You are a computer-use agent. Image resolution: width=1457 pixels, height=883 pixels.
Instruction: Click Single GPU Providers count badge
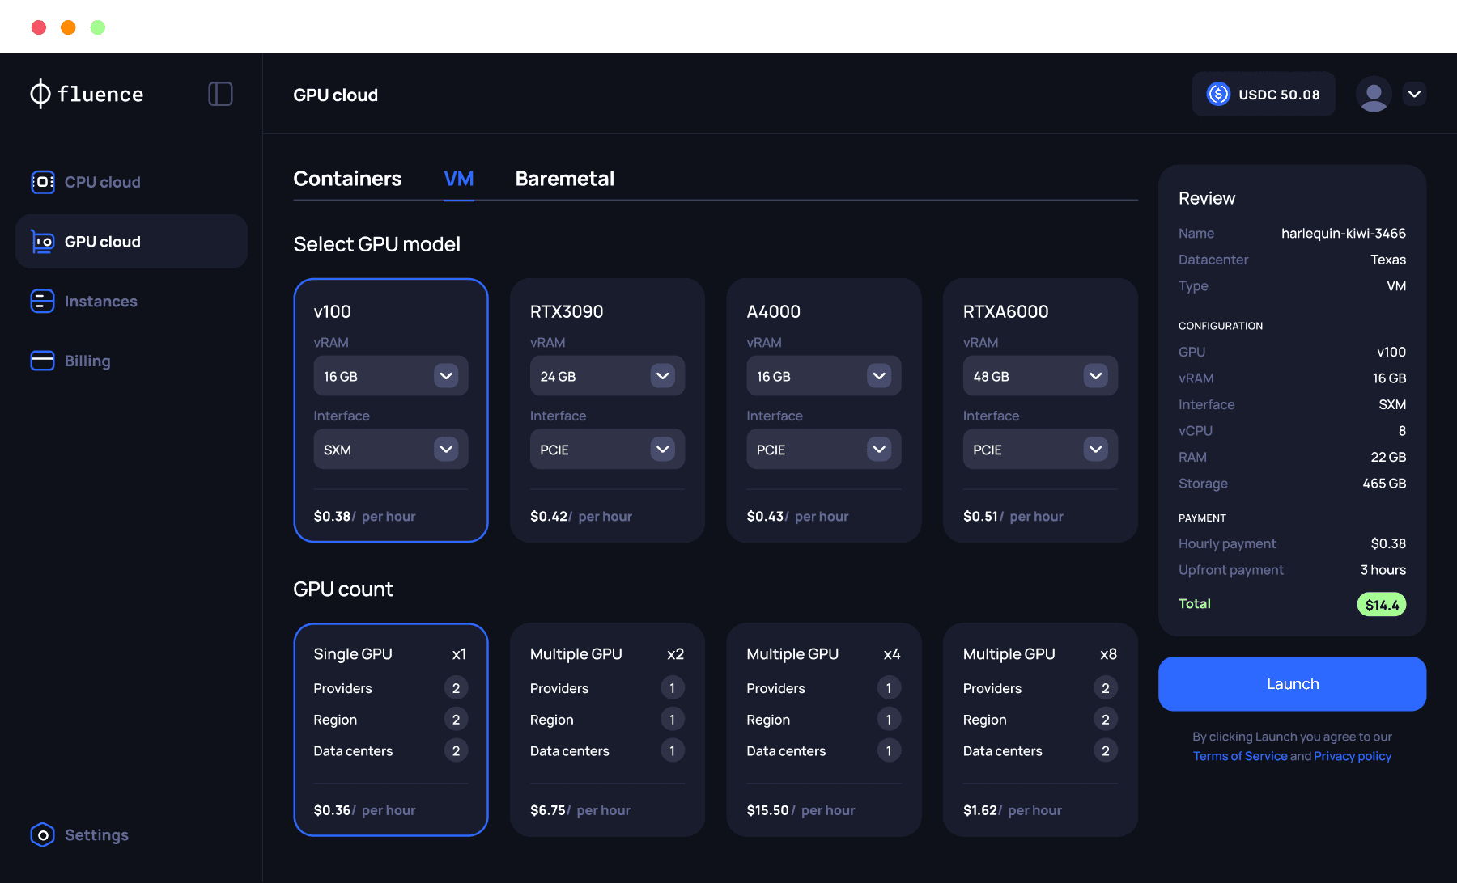(456, 688)
